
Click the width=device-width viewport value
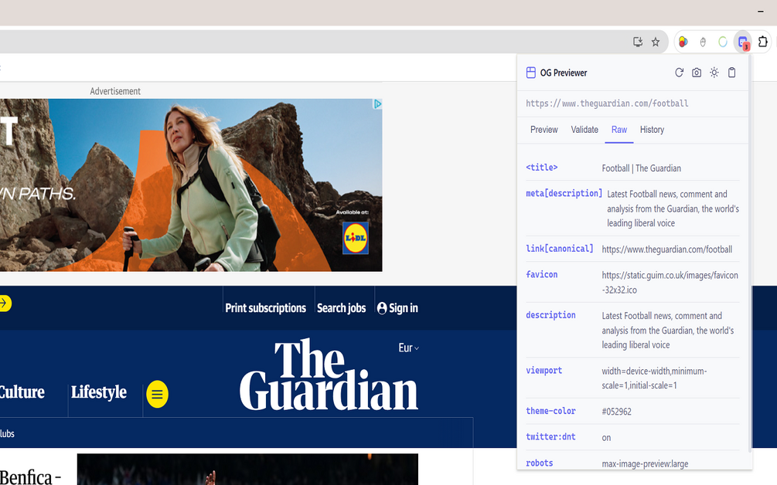click(654, 378)
